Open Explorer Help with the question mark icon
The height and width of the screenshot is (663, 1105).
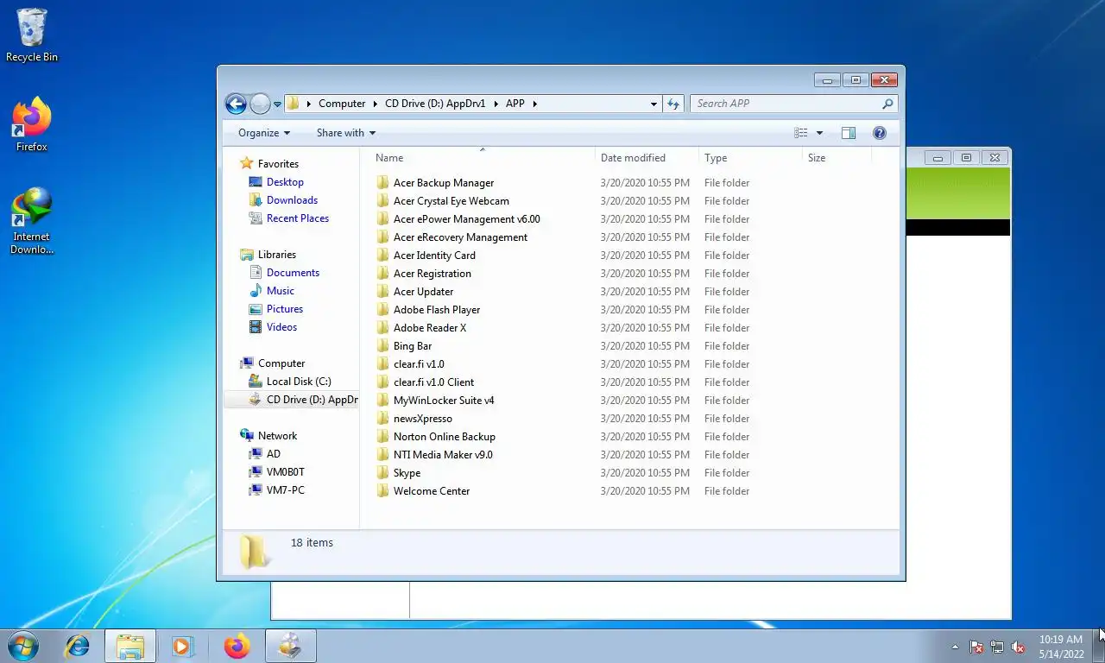point(880,133)
